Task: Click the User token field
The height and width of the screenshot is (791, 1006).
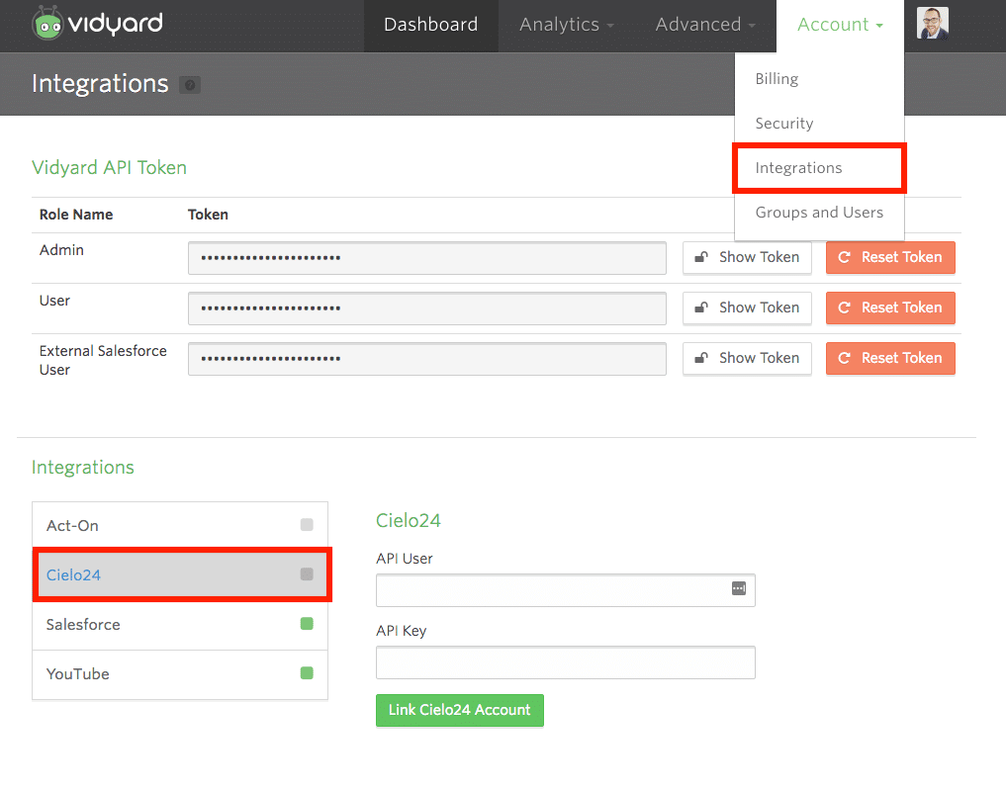Action: (426, 308)
